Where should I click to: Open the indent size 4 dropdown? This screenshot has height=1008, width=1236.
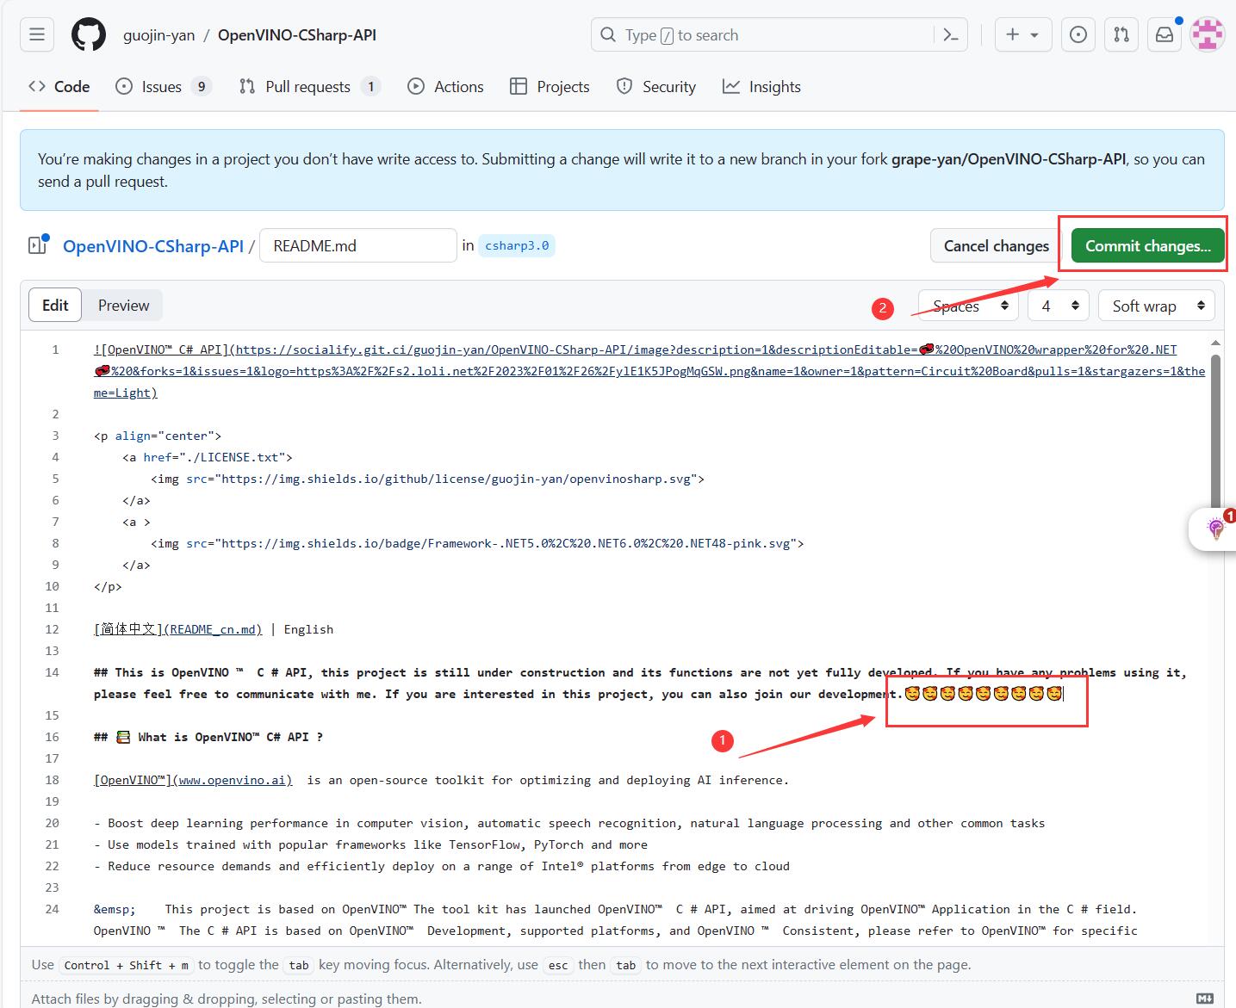point(1059,306)
